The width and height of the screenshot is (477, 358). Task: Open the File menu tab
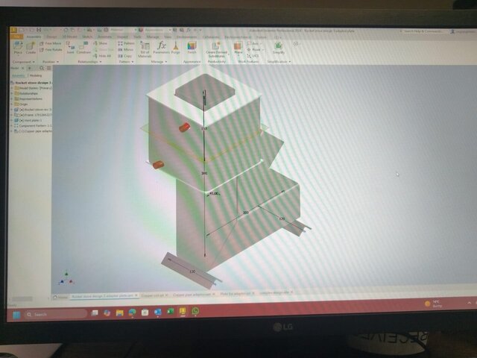pyautogui.click(x=16, y=37)
